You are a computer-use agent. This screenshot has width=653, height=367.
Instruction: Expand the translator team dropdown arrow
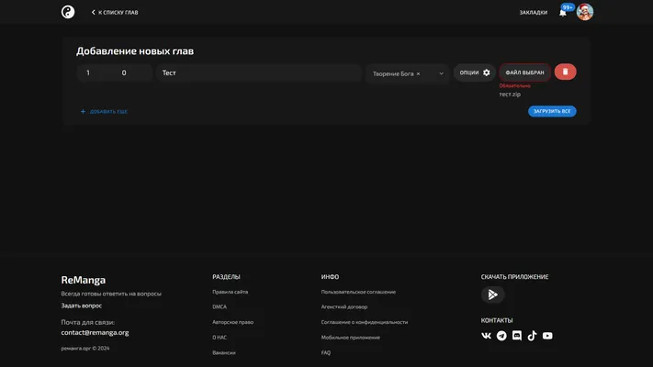441,73
